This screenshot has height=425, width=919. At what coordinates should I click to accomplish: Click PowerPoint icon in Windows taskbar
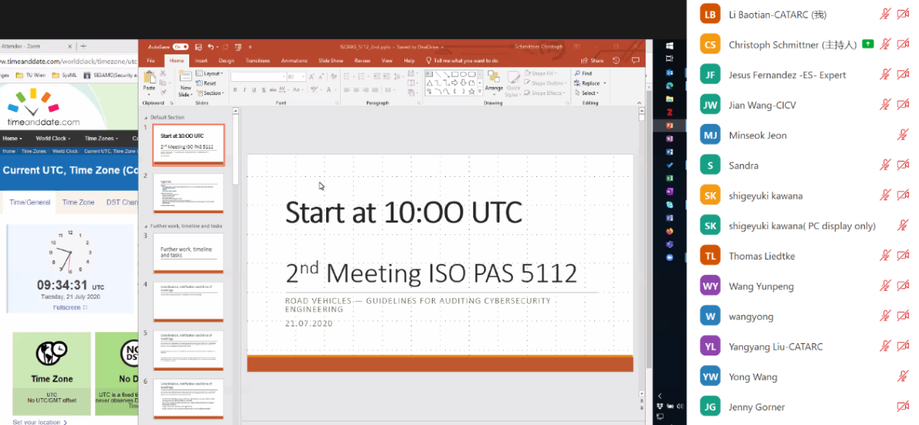click(669, 125)
